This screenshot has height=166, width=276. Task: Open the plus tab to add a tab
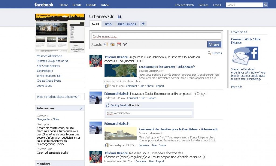tap(143, 24)
